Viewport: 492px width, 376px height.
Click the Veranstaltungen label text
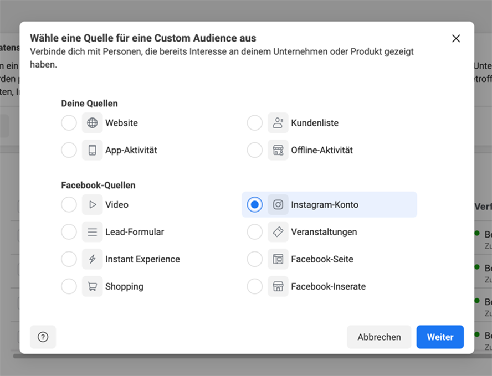coord(324,232)
